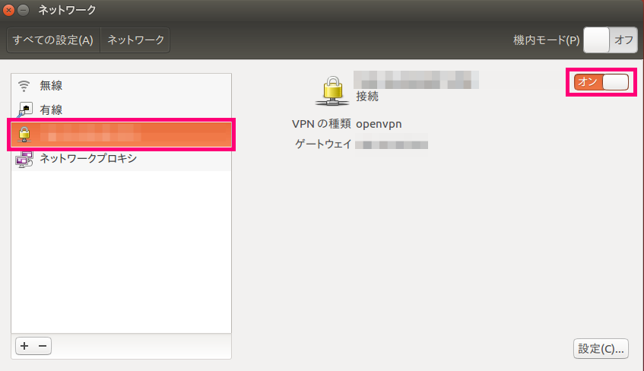The height and width of the screenshot is (371, 644).
Task: Go back to すべての設定(A)
Action: [53, 40]
